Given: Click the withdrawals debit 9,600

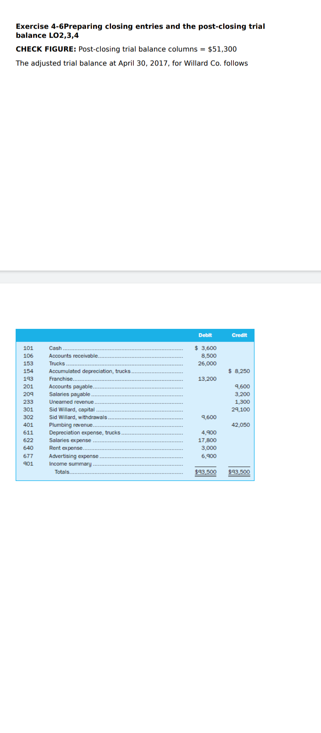Looking at the screenshot, I should point(209,417).
